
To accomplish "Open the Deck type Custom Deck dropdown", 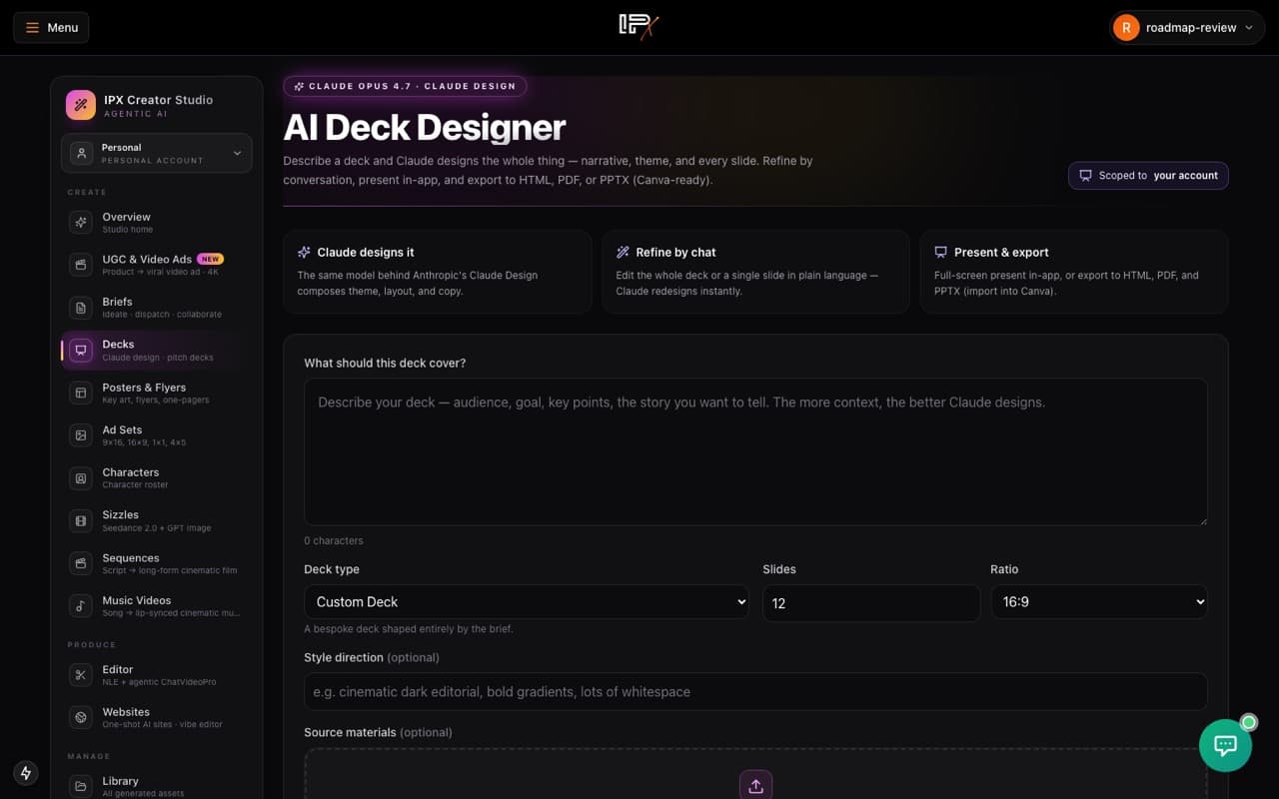I will (x=527, y=602).
